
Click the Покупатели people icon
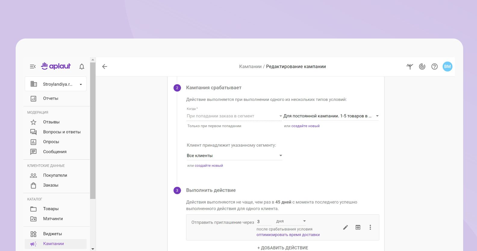click(x=33, y=175)
